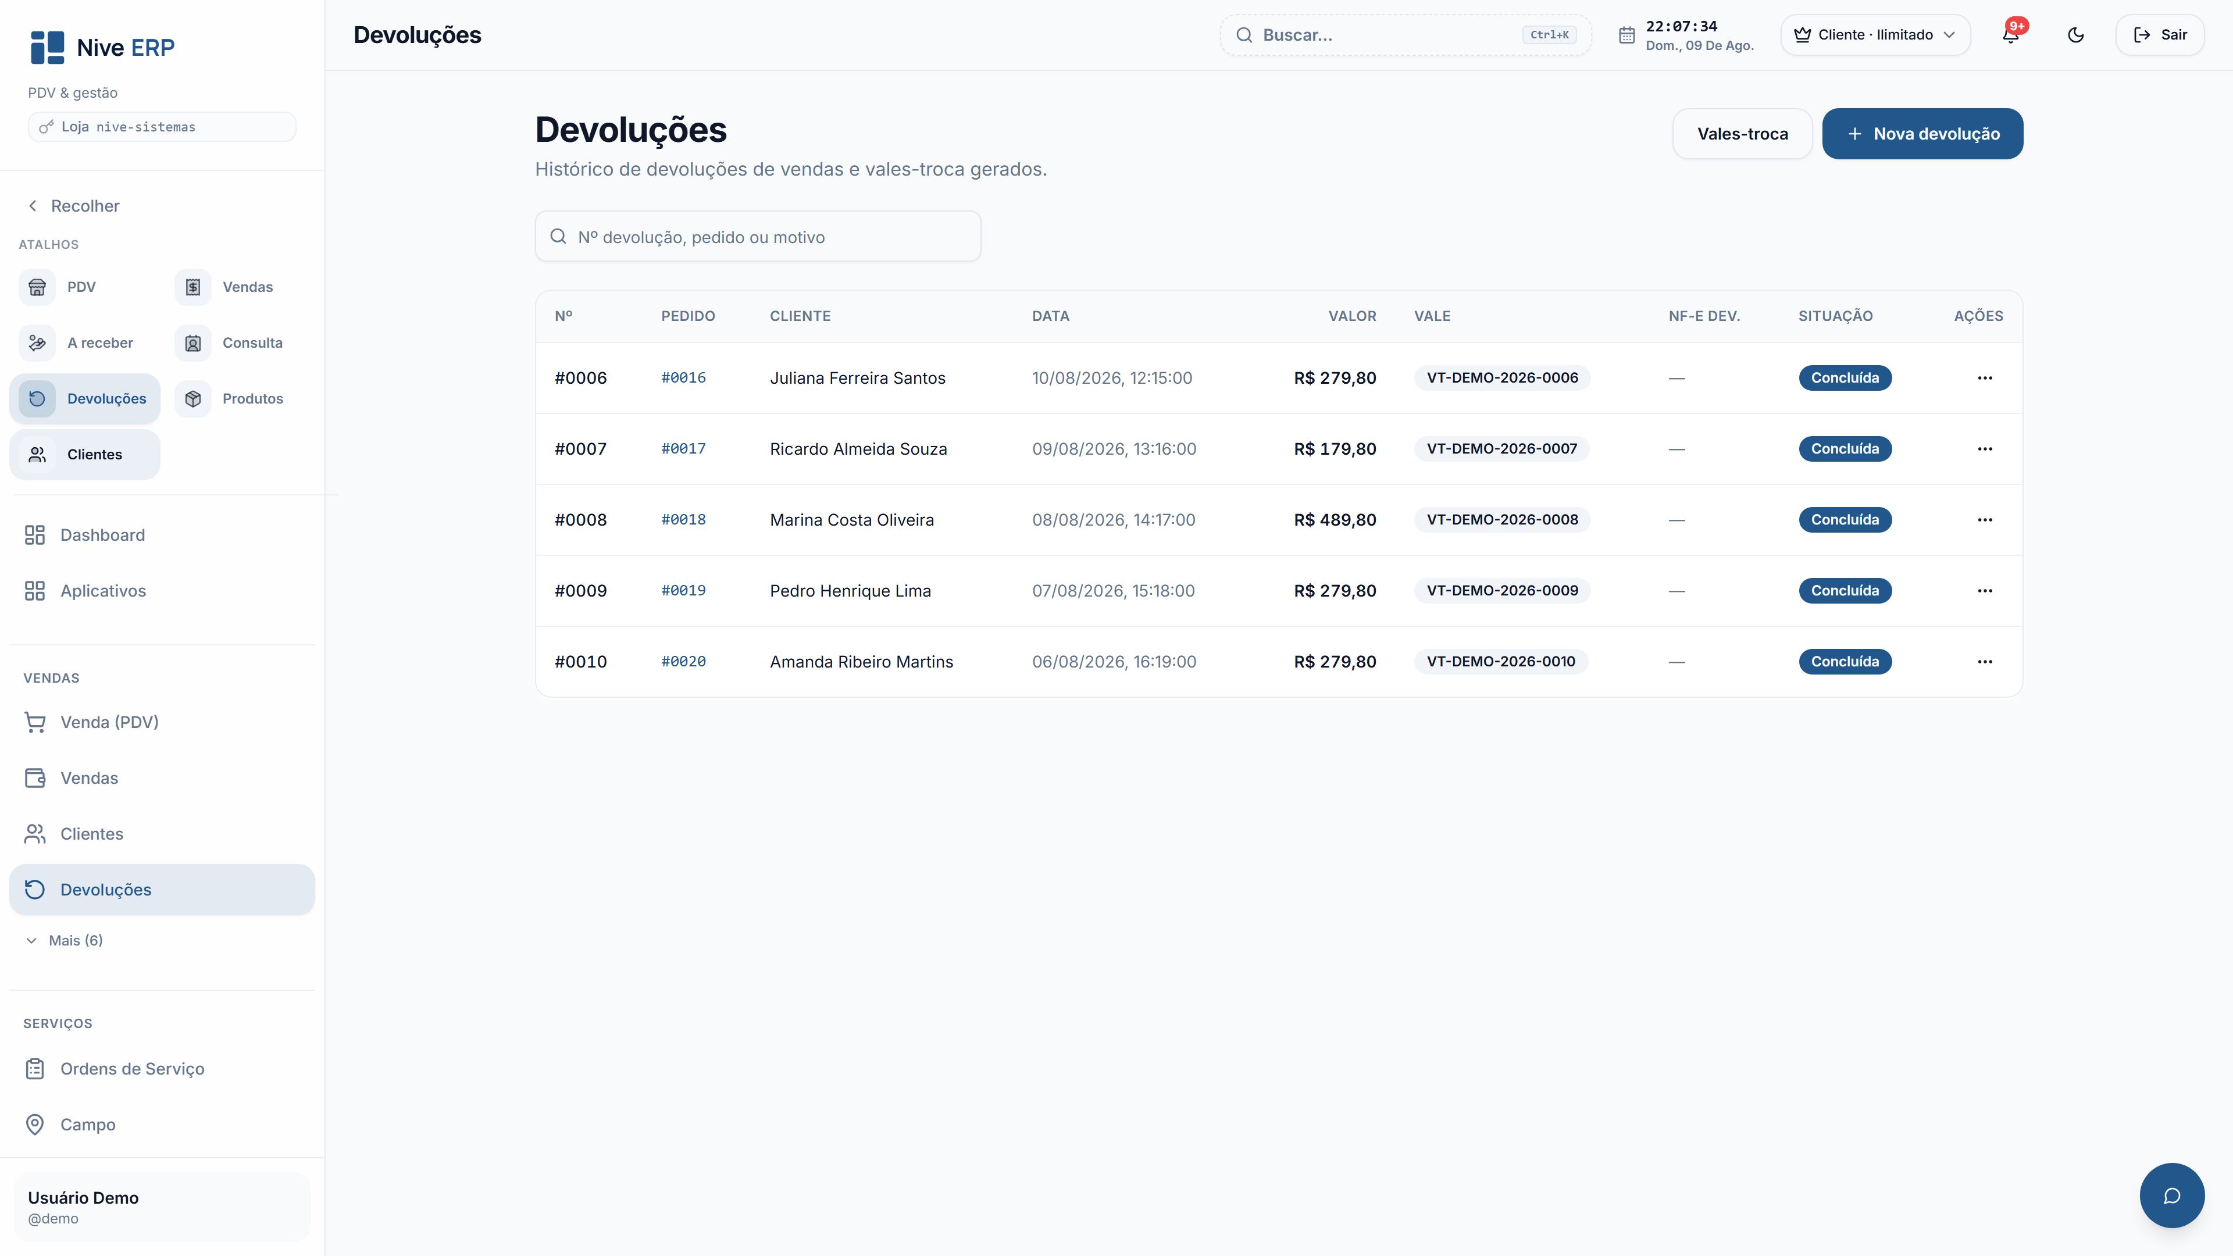This screenshot has width=2233, height=1256.
Task: Open the chat support bubble
Action: click(2171, 1196)
